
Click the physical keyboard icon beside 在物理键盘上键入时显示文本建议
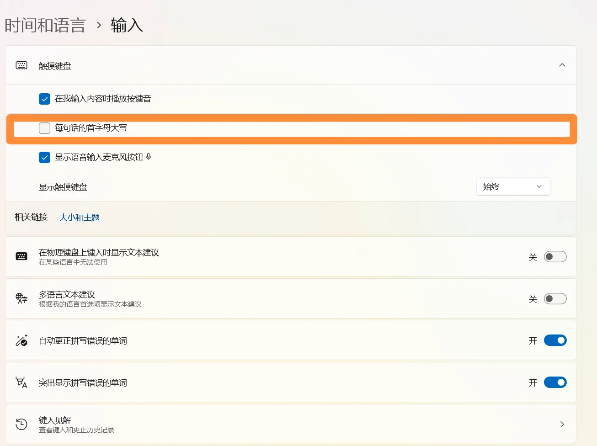click(21, 256)
